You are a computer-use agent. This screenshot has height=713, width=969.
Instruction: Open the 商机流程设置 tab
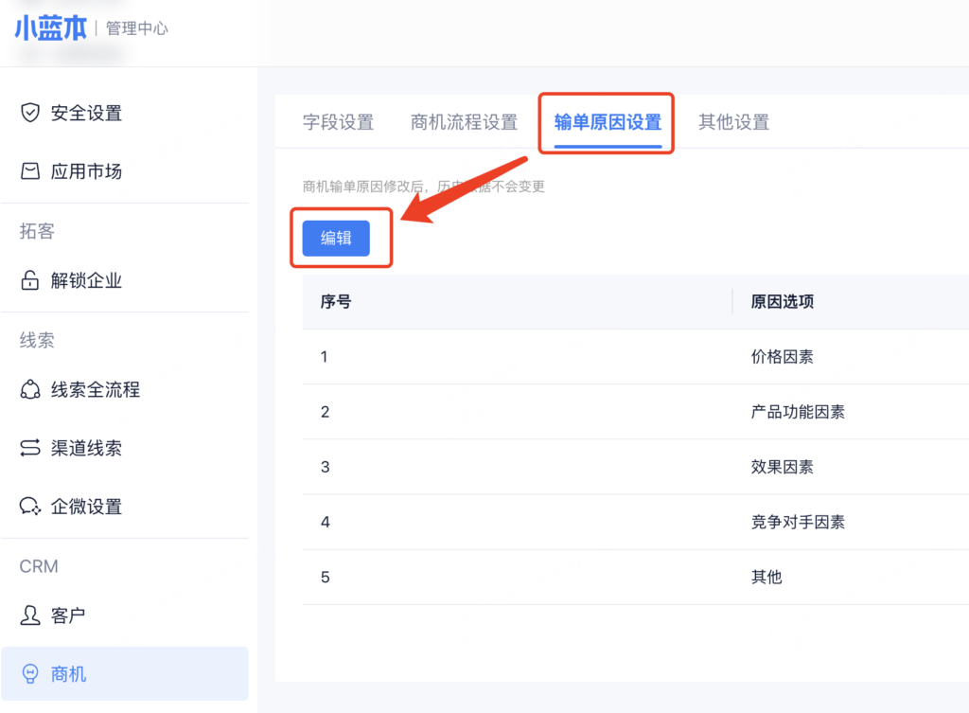(464, 122)
